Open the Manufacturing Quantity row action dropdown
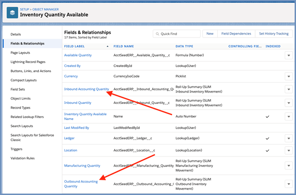The image size is (296, 195). pos(288,166)
